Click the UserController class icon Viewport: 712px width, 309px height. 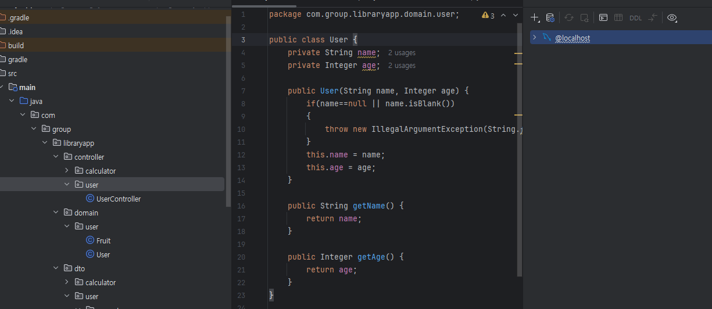[90, 199]
